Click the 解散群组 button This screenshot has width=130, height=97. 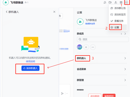pyautogui.click(x=109, y=95)
